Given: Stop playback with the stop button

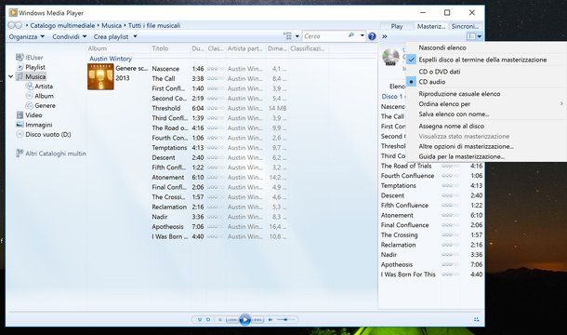Looking at the screenshot, I should [220, 320].
